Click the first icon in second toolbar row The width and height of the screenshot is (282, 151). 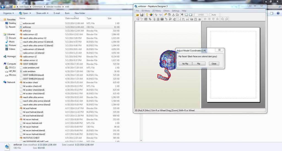138,19
